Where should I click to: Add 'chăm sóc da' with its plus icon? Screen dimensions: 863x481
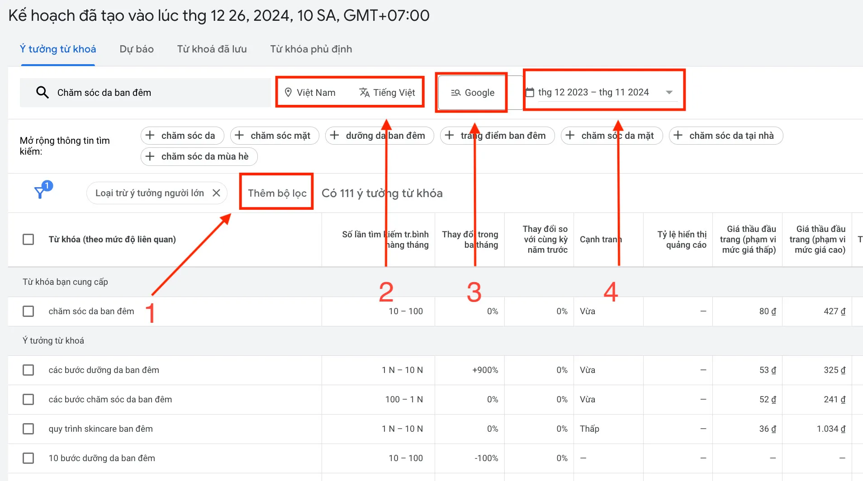click(x=150, y=136)
